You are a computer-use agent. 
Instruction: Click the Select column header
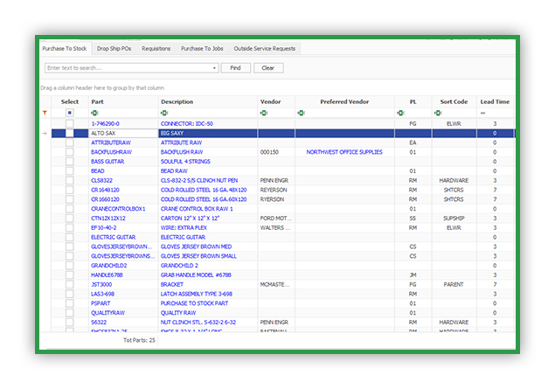[70, 102]
